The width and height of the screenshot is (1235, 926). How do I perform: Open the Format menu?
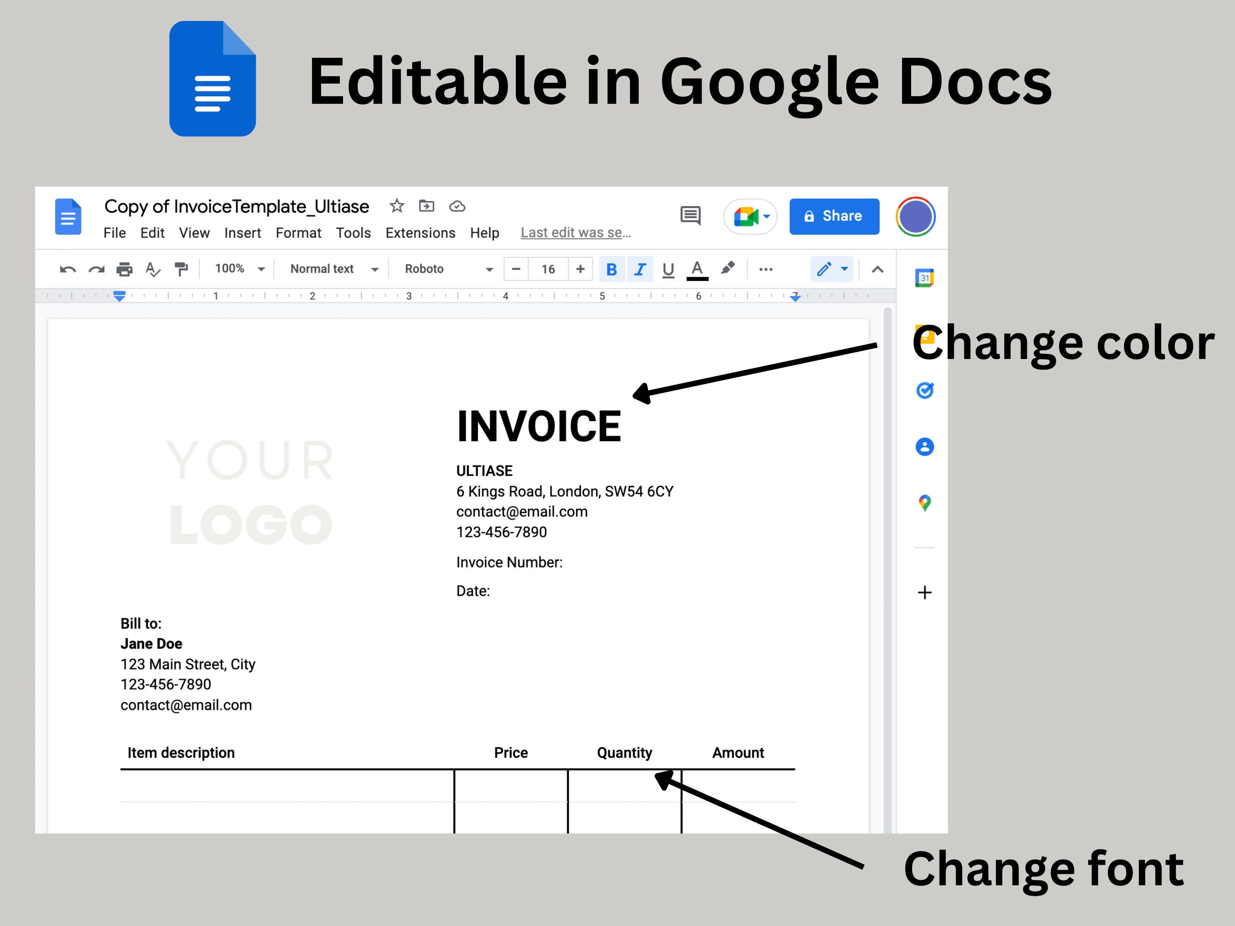pyautogui.click(x=298, y=233)
